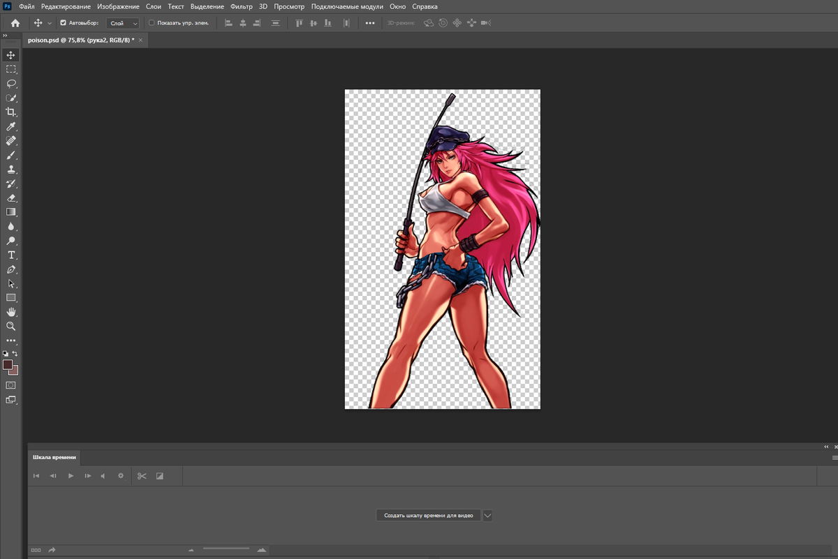Select the Move tool in the toolbox
Viewport: 838px width, 559px height.
(x=11, y=55)
